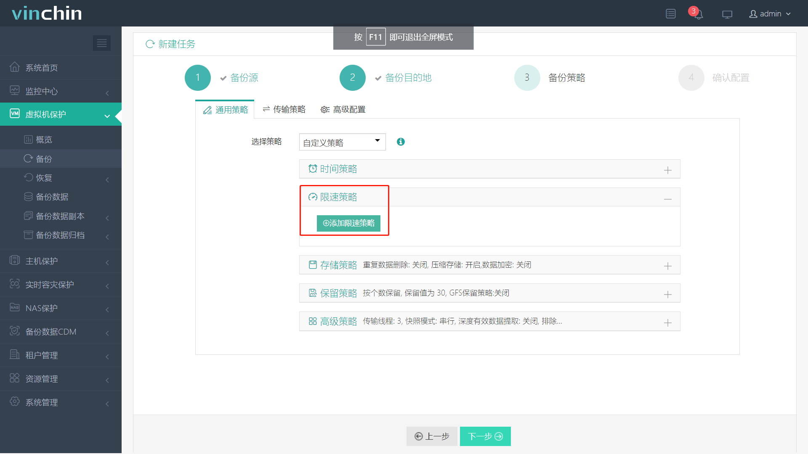Click the host icon beside 主机保护

point(15,260)
